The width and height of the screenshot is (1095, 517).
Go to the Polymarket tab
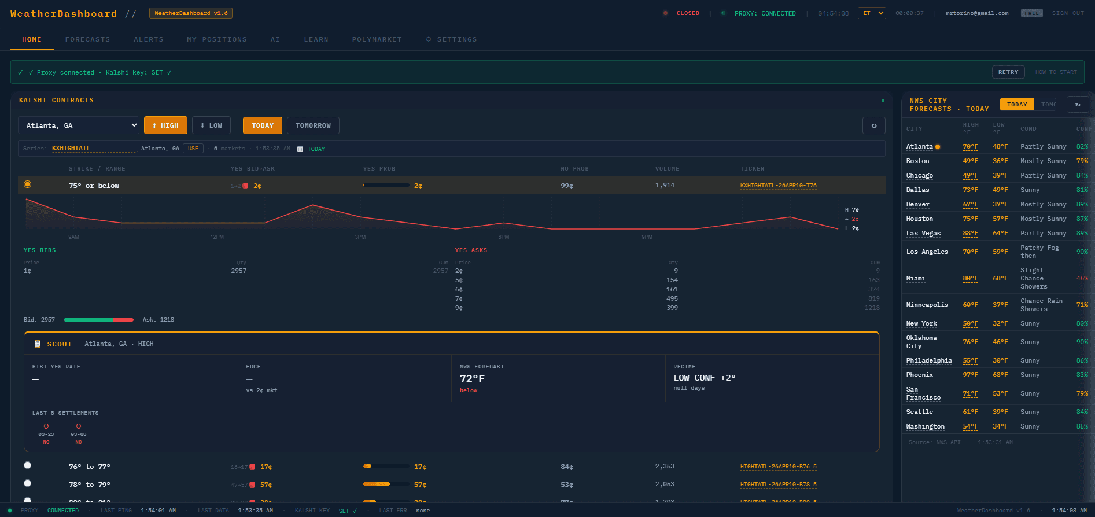click(x=377, y=39)
